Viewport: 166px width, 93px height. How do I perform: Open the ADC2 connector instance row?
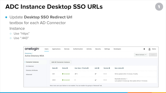point(103,80)
